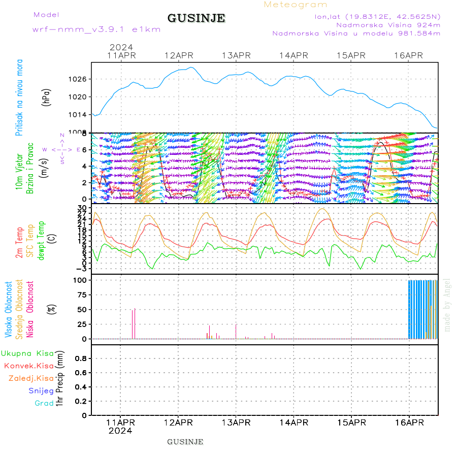Click the 16APR label on the top axis
This screenshot has height=457, width=457.
[x=409, y=55]
